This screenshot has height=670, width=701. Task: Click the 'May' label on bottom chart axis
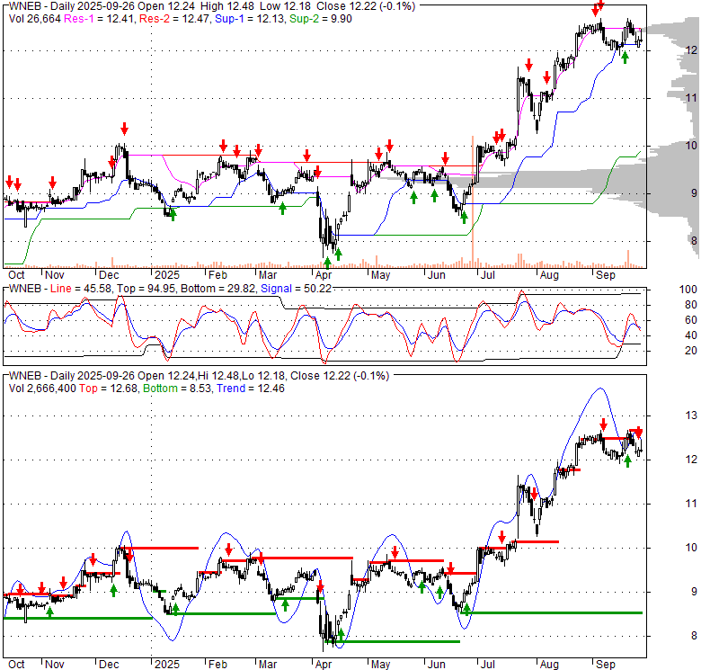[x=380, y=665]
